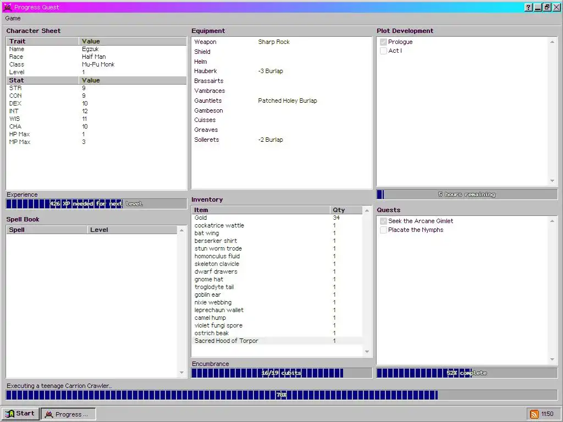Toggle the Act I checkbox
Image resolution: width=563 pixels, height=422 pixels.
(x=383, y=51)
